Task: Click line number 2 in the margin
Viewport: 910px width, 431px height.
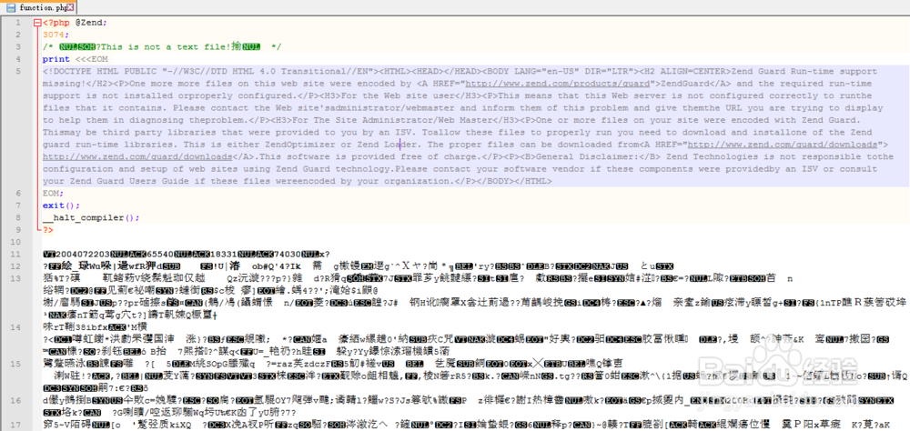Action: coord(18,35)
